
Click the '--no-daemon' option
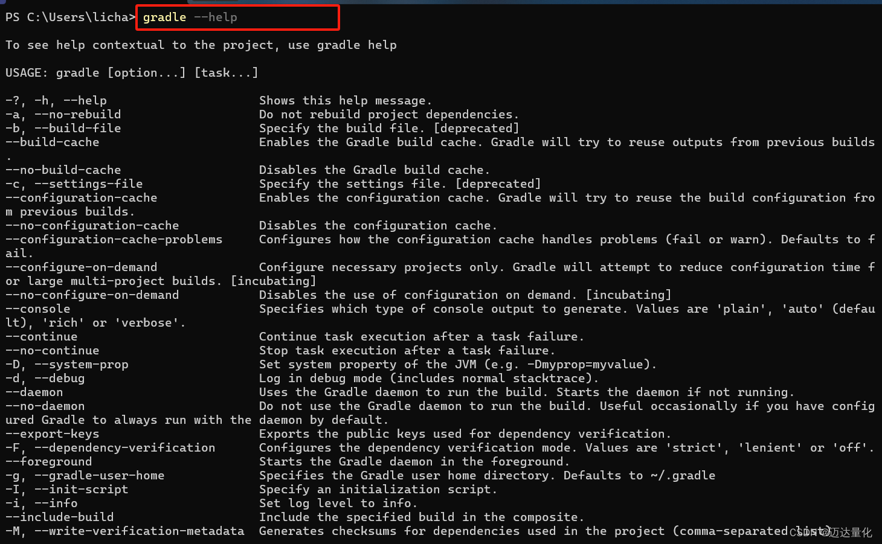coord(45,406)
